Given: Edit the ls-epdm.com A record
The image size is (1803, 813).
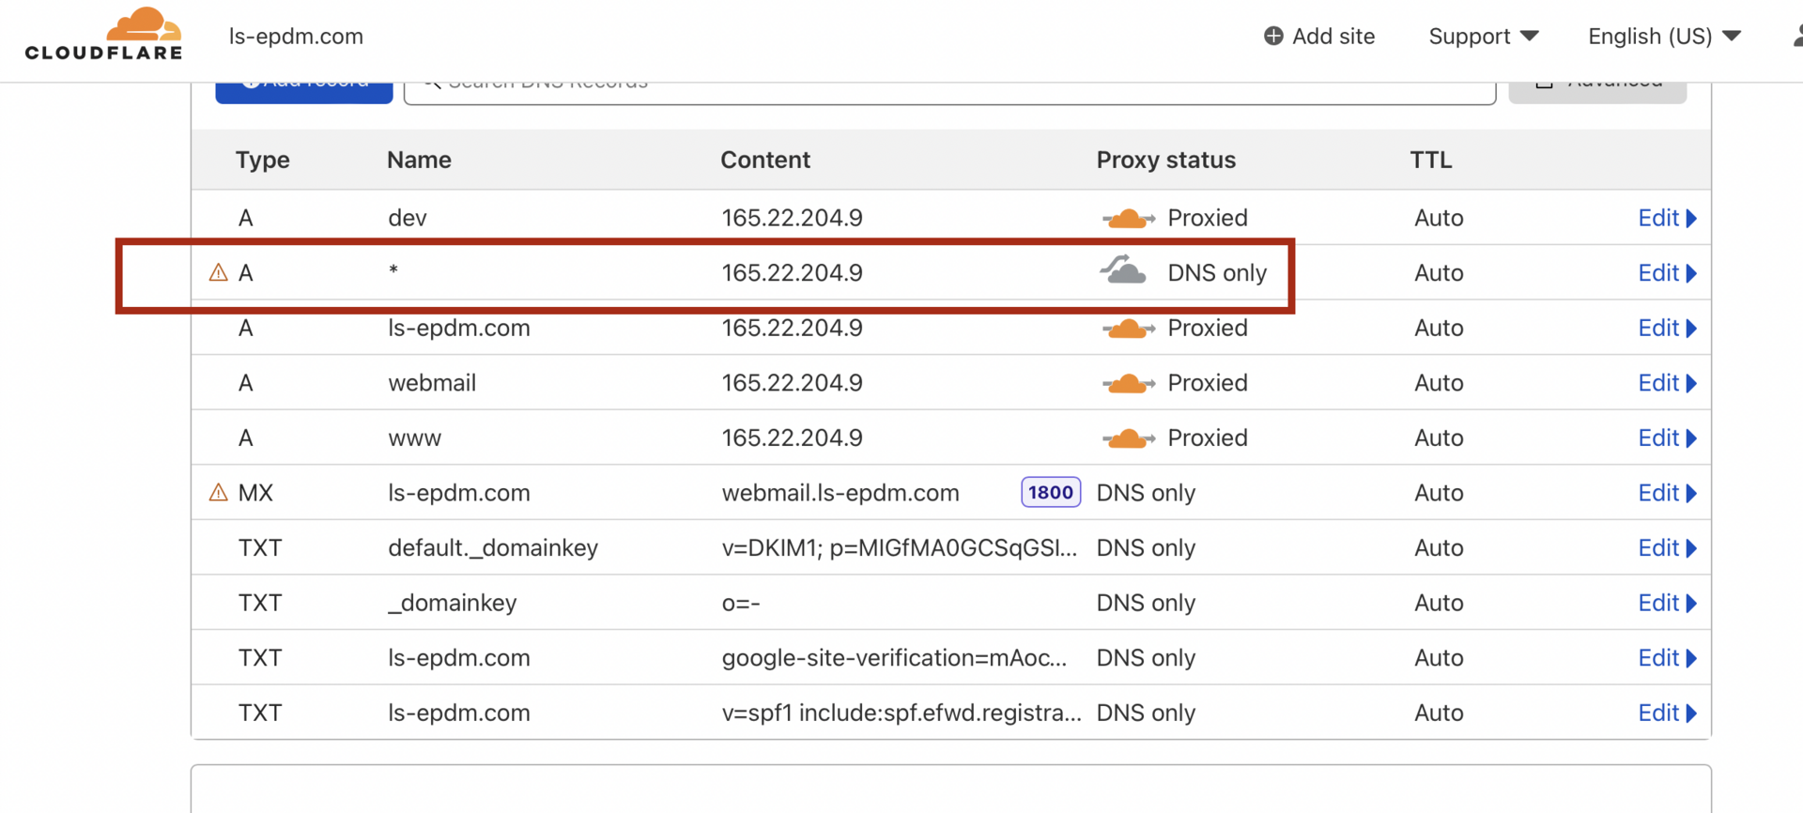Looking at the screenshot, I should click(1667, 328).
